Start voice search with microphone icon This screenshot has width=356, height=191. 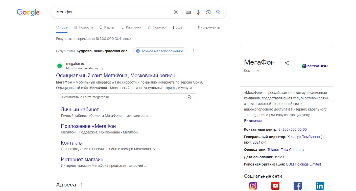[x=198, y=12]
